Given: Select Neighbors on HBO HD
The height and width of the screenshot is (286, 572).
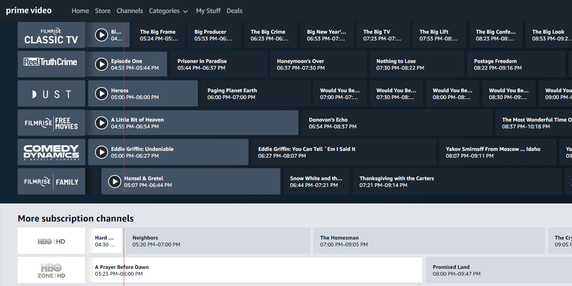Looking at the screenshot, I should (218, 241).
